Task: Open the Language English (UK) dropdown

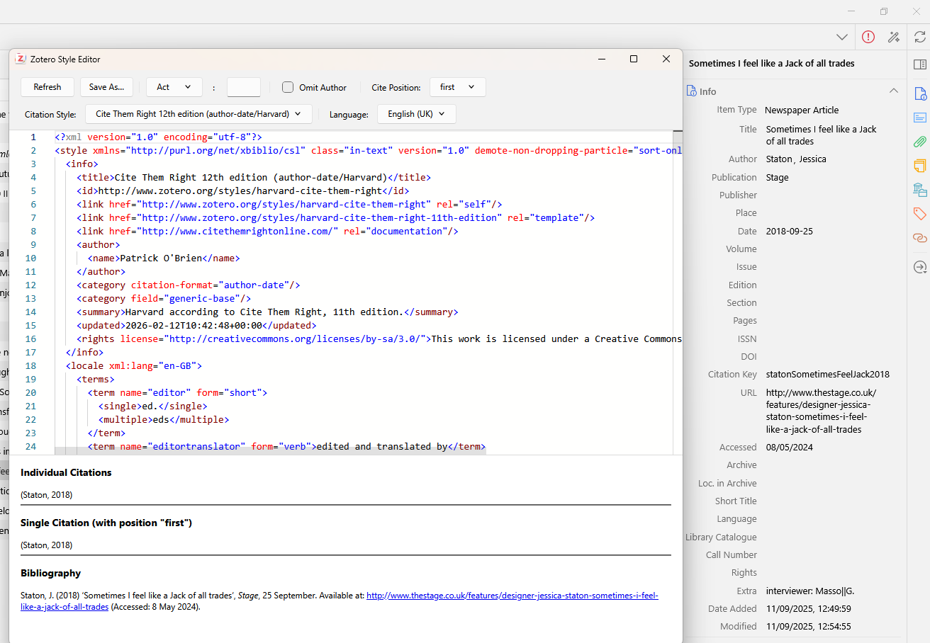Action: pyautogui.click(x=417, y=114)
